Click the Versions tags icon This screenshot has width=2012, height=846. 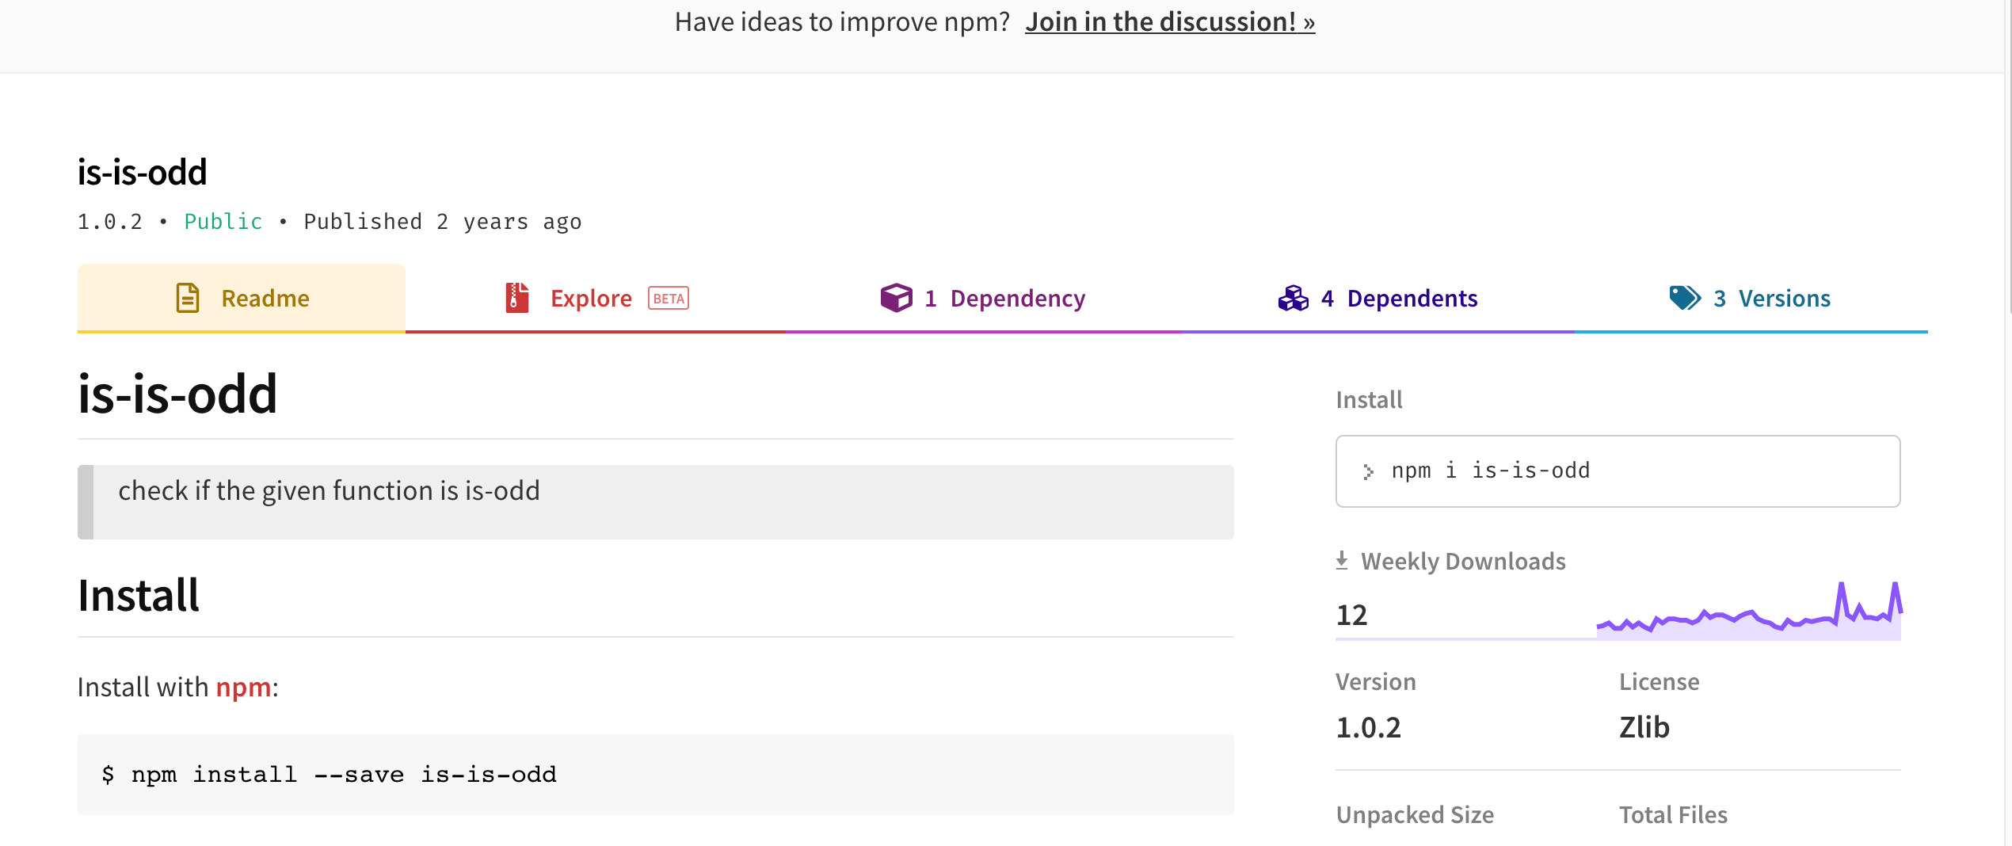[x=1685, y=298]
